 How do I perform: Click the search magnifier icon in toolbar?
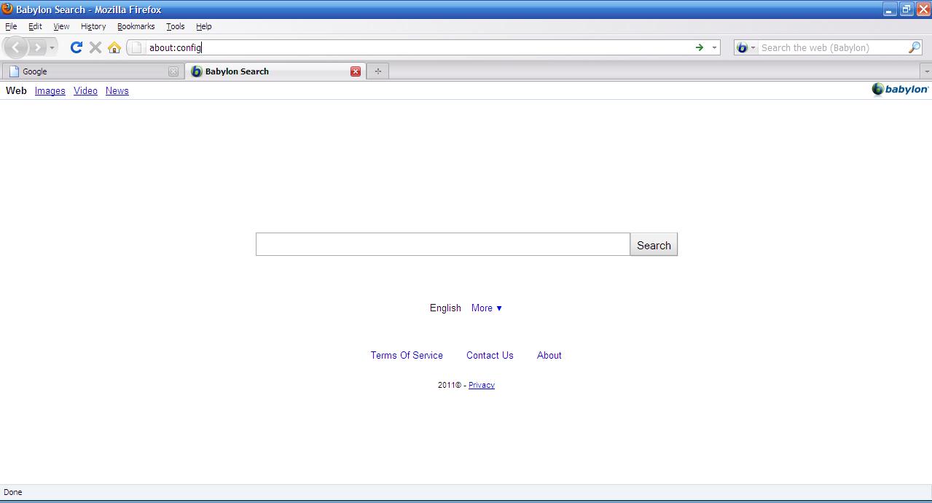(915, 47)
